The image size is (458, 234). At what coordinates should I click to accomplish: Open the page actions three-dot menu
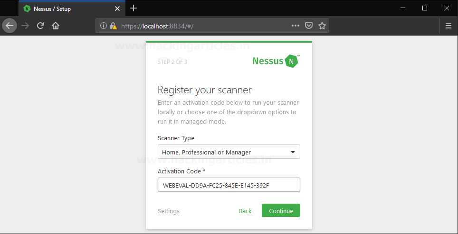296,26
